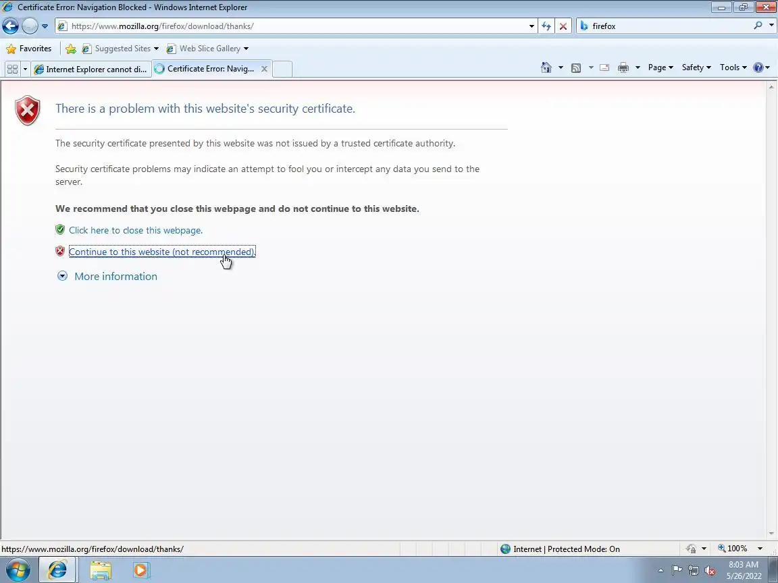778x583 pixels.
Task: Open the search provider dropdown arrow
Action: coord(771,25)
